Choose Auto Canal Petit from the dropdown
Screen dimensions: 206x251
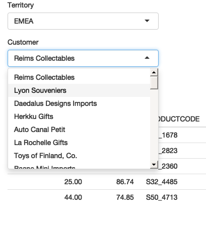coord(79,130)
